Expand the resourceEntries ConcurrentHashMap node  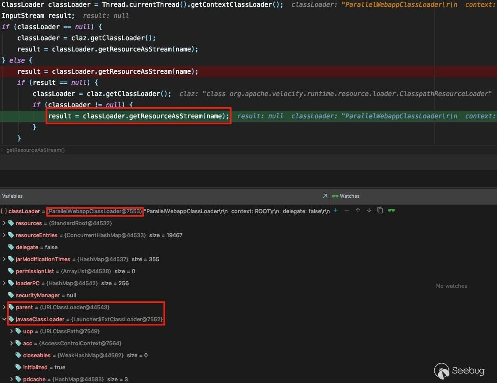(4, 235)
